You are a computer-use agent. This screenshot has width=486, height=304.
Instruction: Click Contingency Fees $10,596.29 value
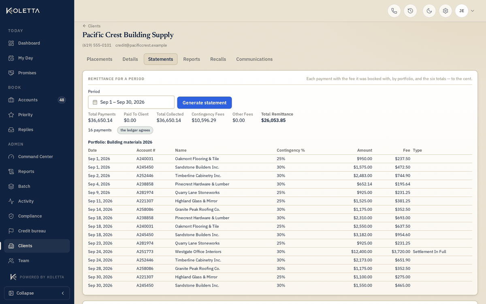(x=204, y=120)
